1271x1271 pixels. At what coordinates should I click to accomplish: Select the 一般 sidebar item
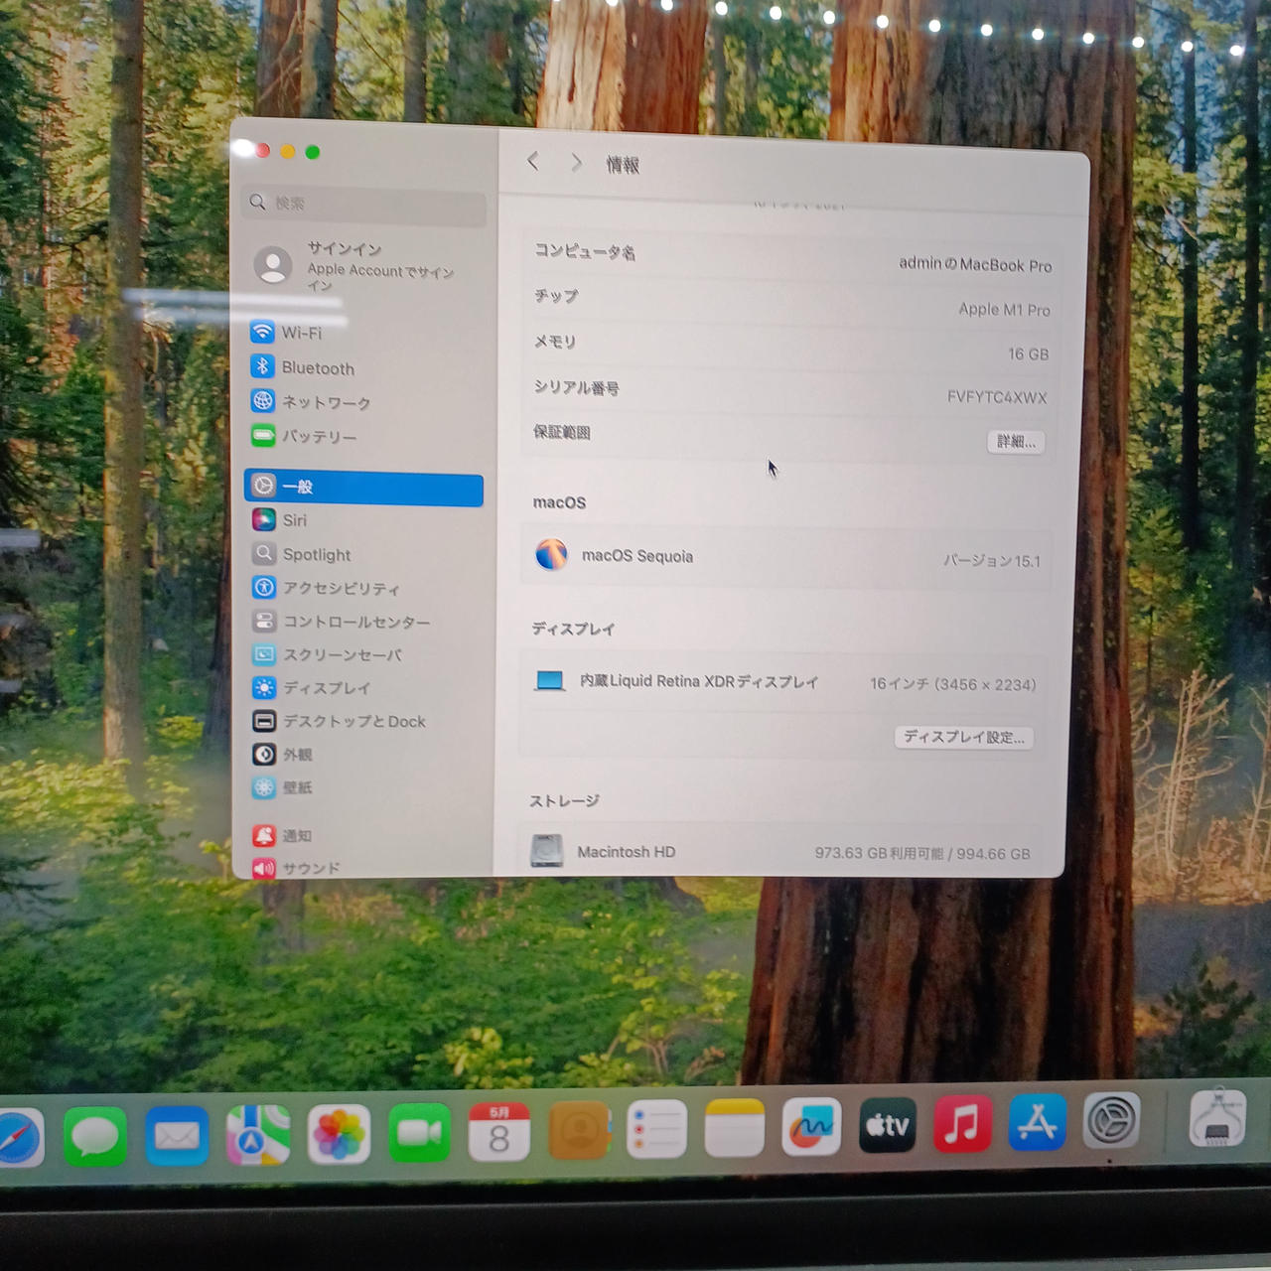click(363, 487)
